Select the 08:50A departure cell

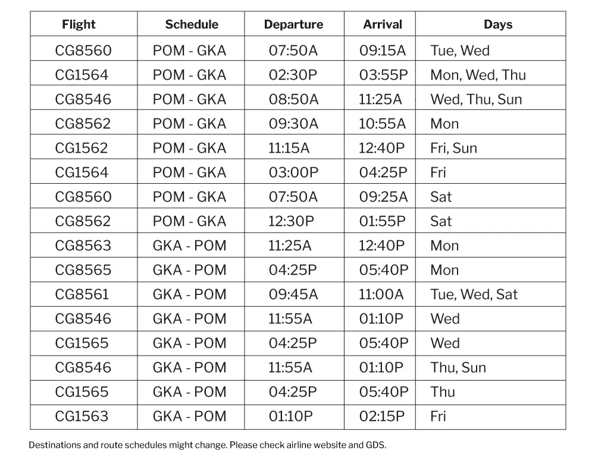tap(293, 99)
